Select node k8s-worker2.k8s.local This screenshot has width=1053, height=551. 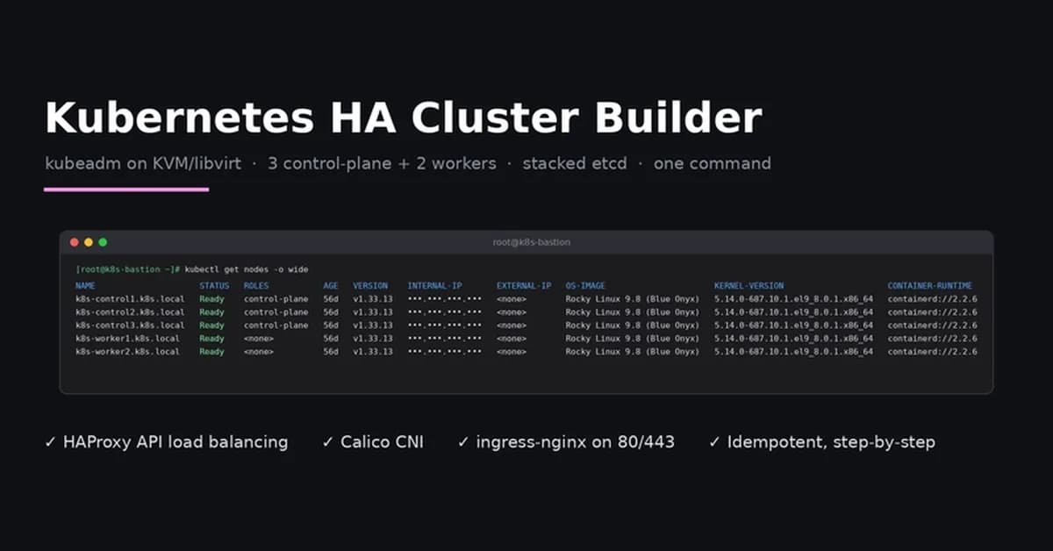pos(127,352)
